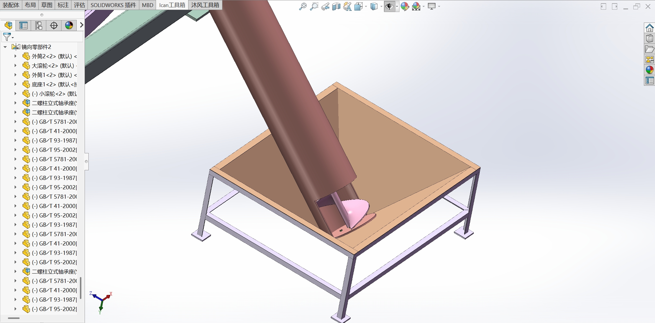Open the PropertyManager tab icon
This screenshot has width=655, height=323.
pos(23,25)
